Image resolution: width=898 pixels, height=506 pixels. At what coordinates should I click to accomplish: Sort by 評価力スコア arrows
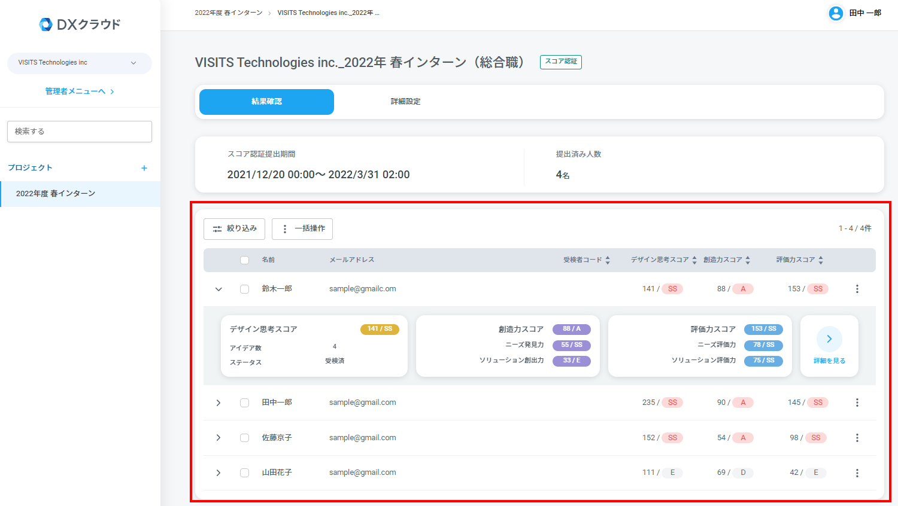click(x=821, y=260)
